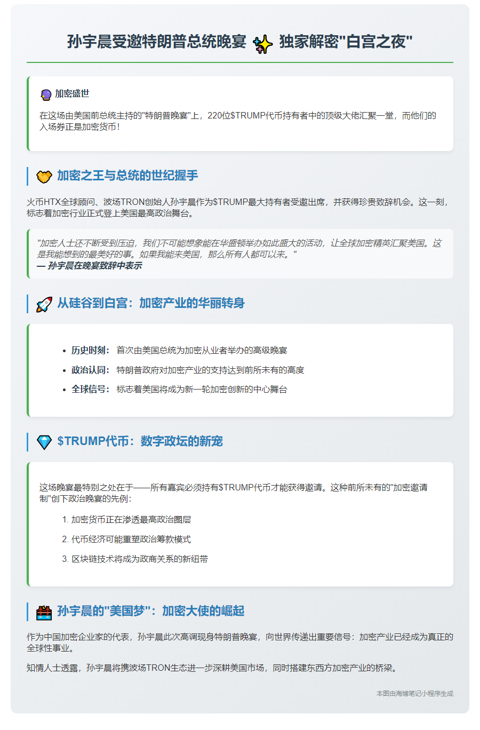Click the footer 本图由海博笔记小程序生成
This screenshot has width=480, height=730.
tap(415, 694)
